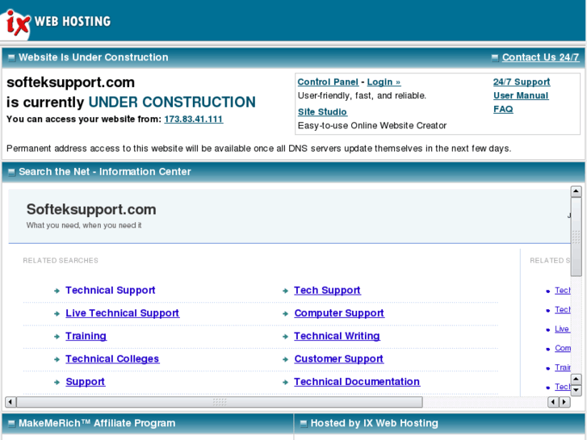Click the RELATED SEARCHES label

(61, 261)
